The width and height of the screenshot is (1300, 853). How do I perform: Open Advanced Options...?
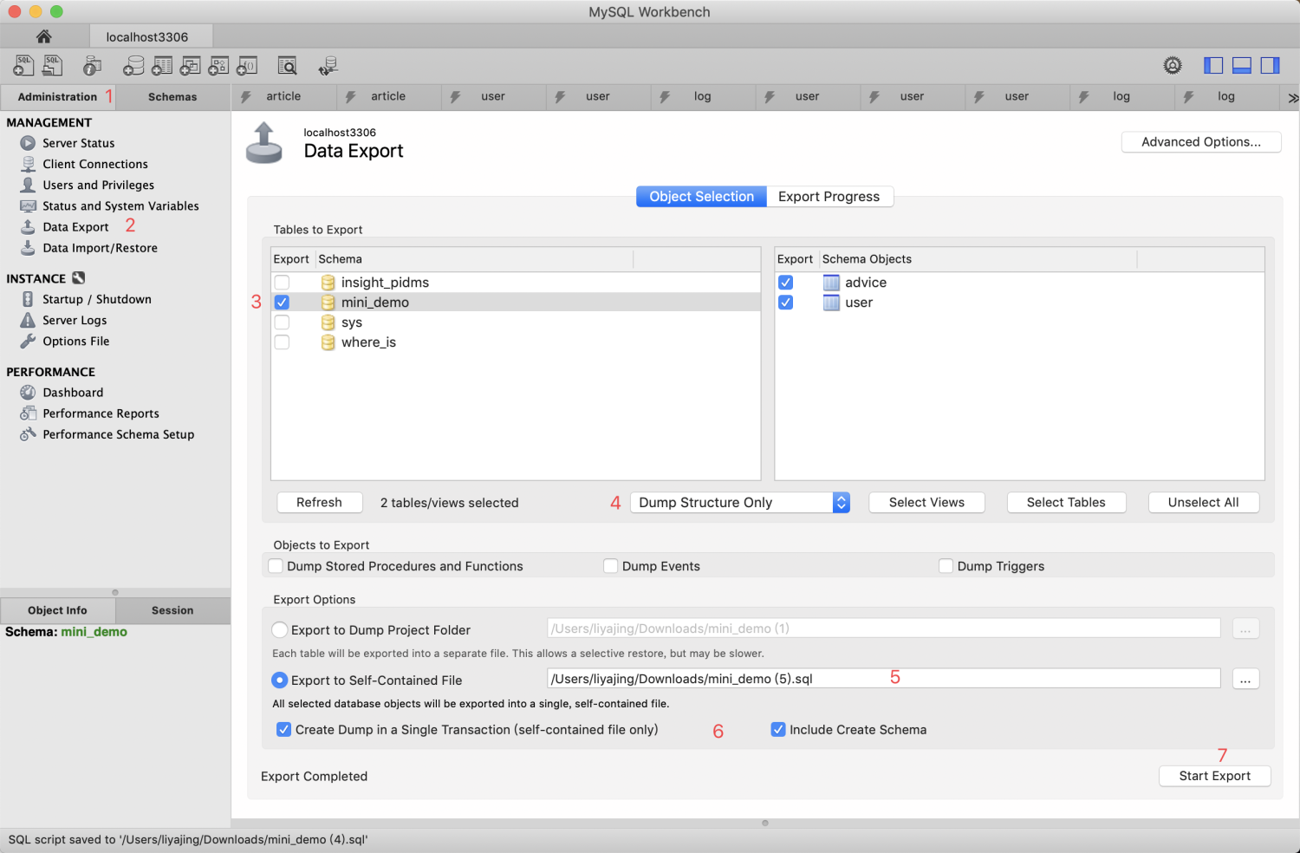[1201, 142]
